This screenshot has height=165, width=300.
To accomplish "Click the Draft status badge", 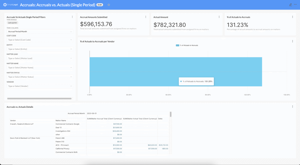I will (x=100, y=5).
